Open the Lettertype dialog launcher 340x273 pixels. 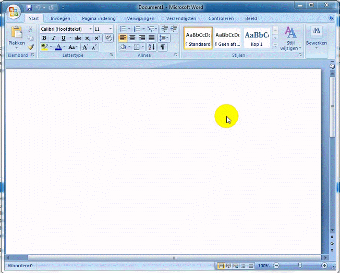(x=111, y=55)
